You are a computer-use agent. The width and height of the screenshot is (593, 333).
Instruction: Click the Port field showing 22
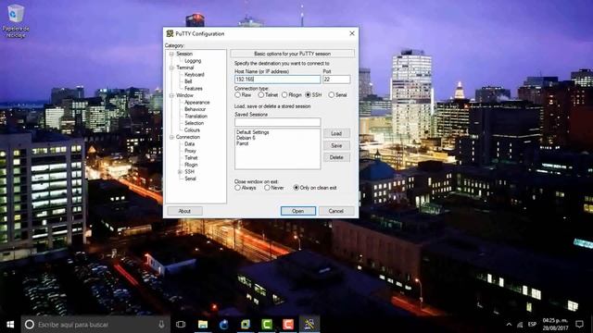point(336,80)
